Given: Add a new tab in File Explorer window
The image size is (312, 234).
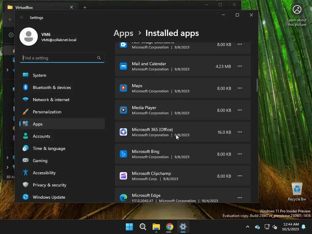Looking at the screenshot, I should click(85, 7).
